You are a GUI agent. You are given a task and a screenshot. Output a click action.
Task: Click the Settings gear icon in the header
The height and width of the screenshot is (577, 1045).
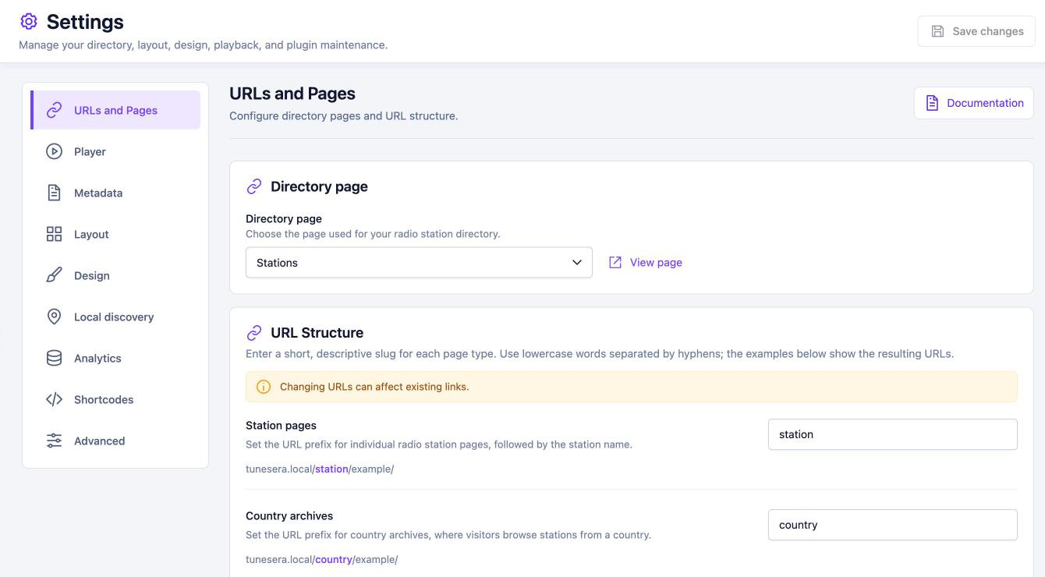pos(29,21)
